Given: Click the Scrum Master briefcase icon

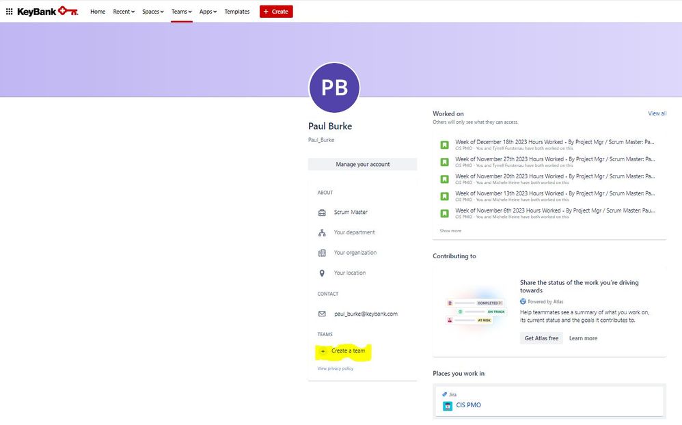Looking at the screenshot, I should click(x=322, y=212).
